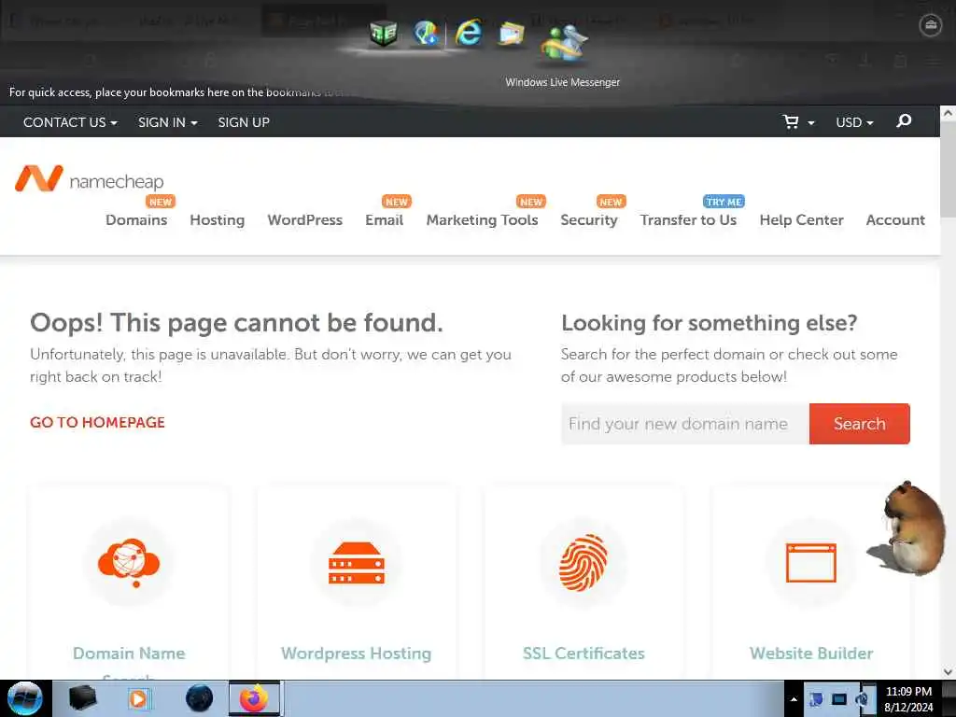Click the Website Builder window icon
This screenshot has width=956, height=717.
811,563
